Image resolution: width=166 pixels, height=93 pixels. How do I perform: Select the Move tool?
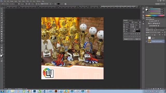pos(2,9)
